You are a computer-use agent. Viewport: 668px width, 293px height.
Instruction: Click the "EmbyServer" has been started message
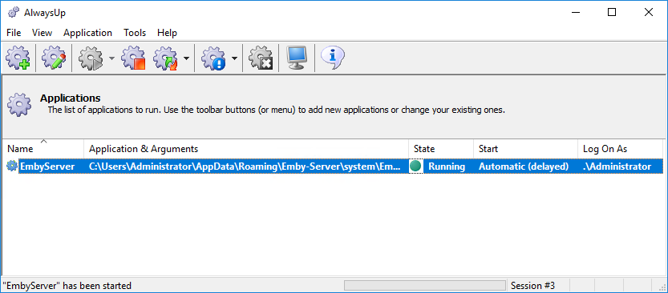67,285
